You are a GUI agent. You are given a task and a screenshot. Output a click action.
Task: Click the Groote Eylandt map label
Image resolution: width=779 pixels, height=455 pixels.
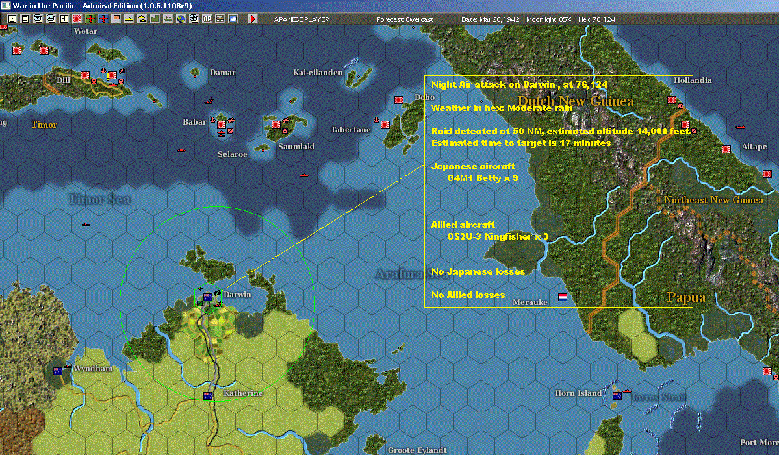pos(417,450)
